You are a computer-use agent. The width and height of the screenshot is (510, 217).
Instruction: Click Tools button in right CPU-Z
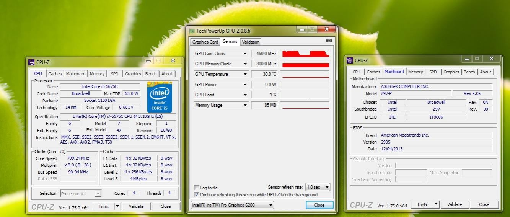pos(422,204)
